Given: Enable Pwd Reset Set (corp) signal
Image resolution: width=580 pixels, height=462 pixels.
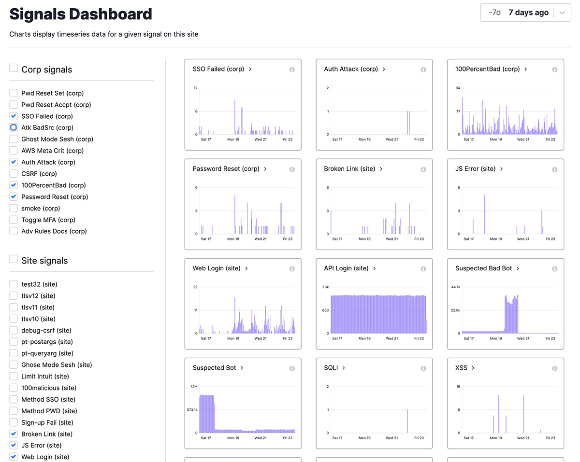Looking at the screenshot, I should coord(14,93).
